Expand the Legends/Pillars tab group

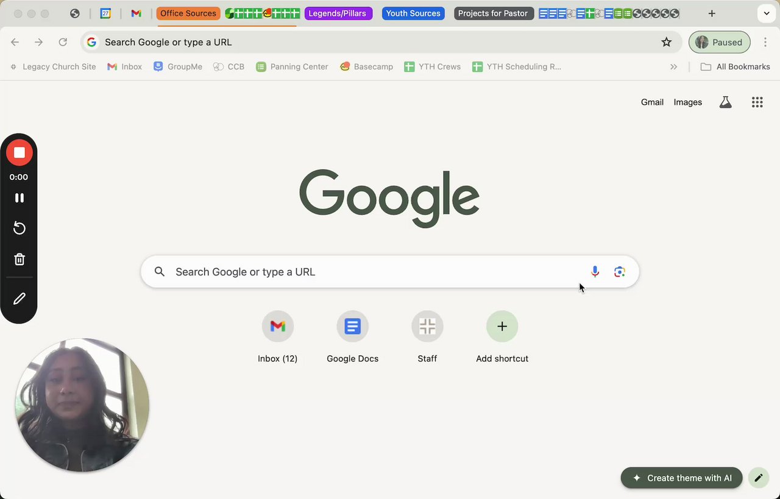click(x=338, y=13)
